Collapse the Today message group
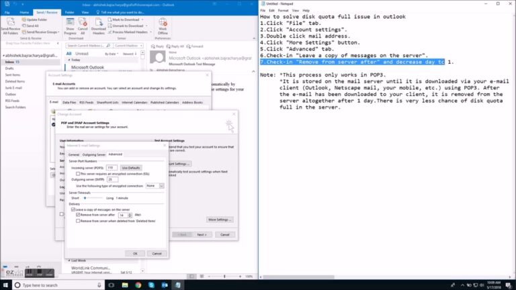 pyautogui.click(x=69, y=60)
